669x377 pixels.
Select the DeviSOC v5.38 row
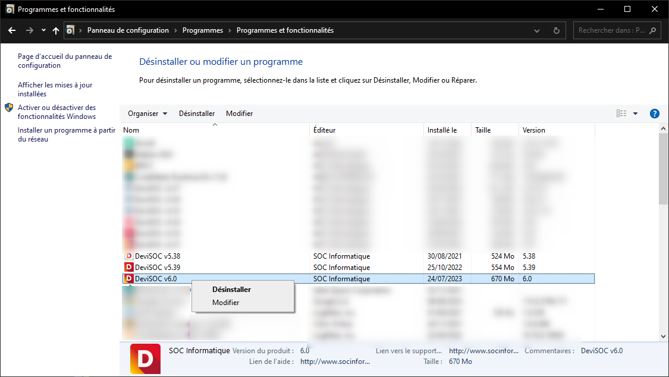(359, 256)
